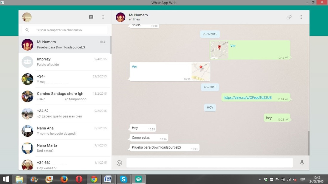Click the WhatsApp Web taskbar icon
This screenshot has width=328, height=184.
pyautogui.click(x=138, y=179)
